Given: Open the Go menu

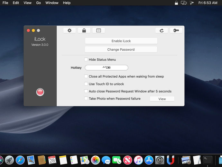Looking at the screenshot, I should (38, 3).
